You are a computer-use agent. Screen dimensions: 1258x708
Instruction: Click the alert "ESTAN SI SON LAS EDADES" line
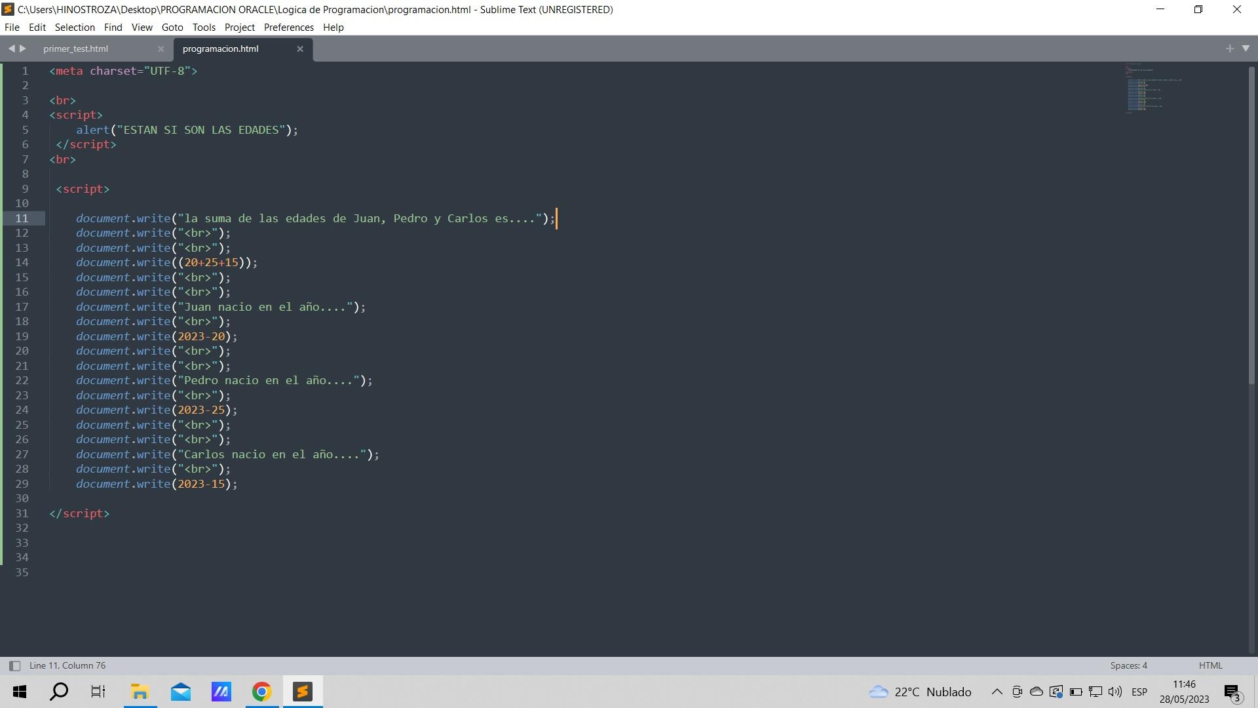(x=187, y=130)
